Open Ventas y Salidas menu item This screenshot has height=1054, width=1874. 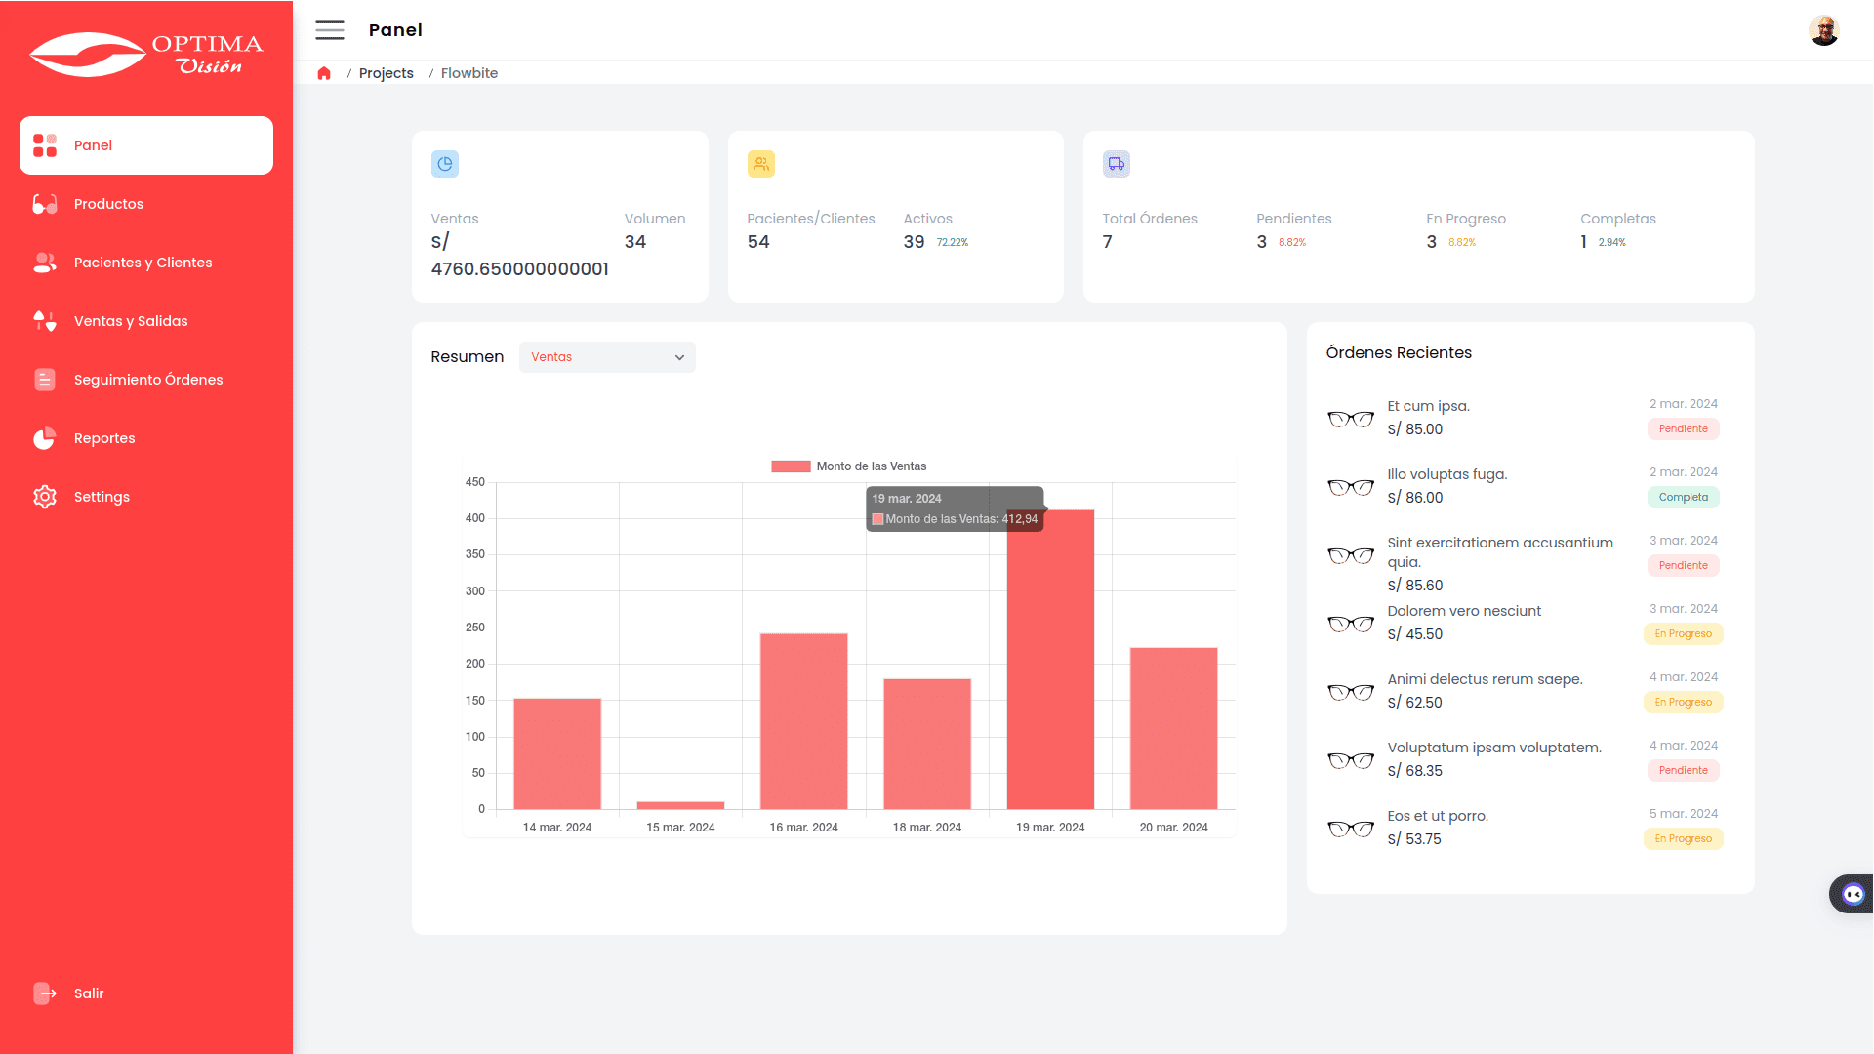click(131, 321)
